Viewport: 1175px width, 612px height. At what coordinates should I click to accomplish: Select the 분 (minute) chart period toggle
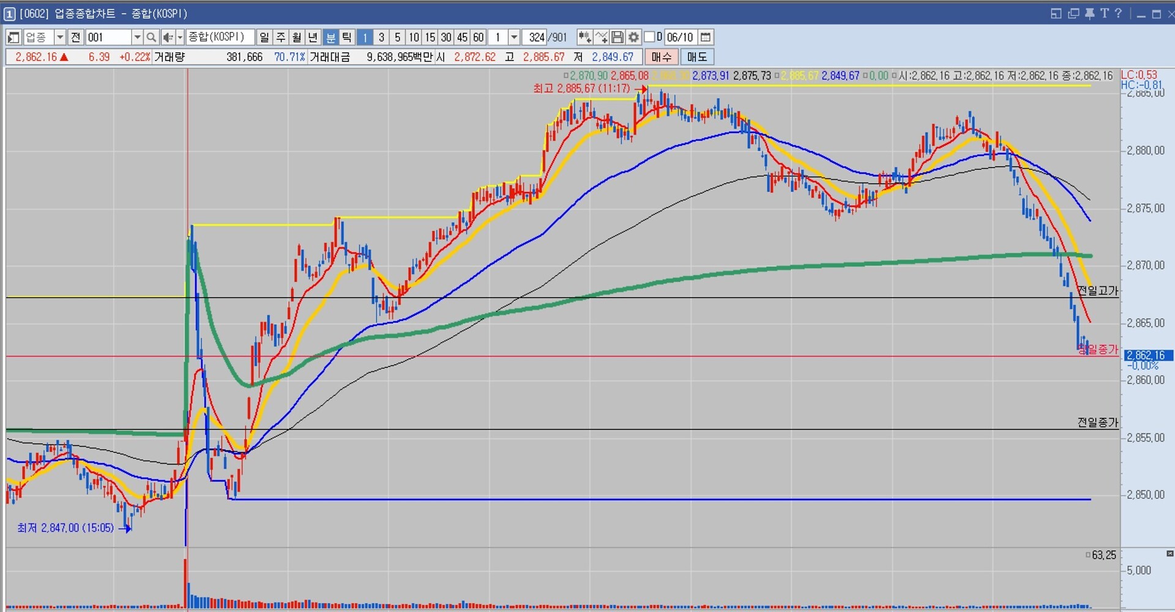pyautogui.click(x=330, y=37)
